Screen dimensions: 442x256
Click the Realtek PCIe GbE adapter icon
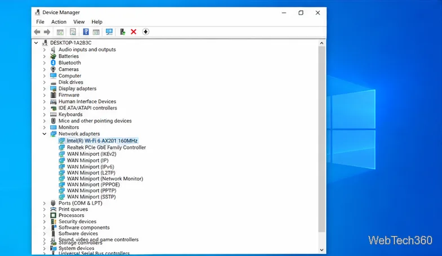point(62,147)
